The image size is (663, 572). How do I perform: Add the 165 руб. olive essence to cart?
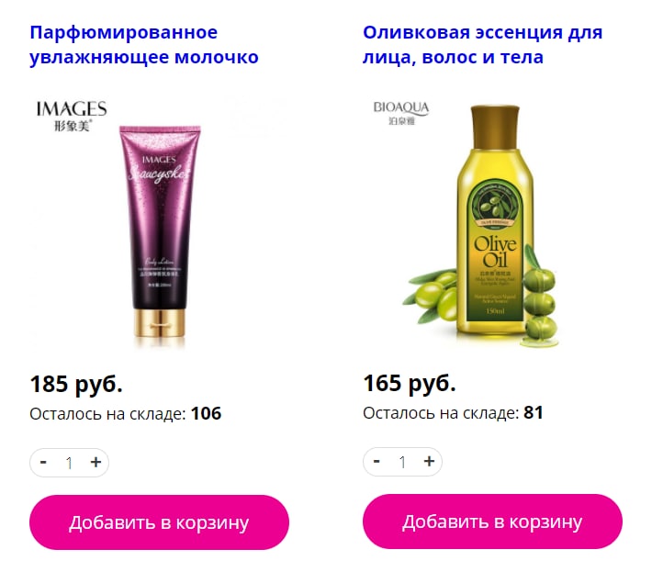[x=492, y=522]
